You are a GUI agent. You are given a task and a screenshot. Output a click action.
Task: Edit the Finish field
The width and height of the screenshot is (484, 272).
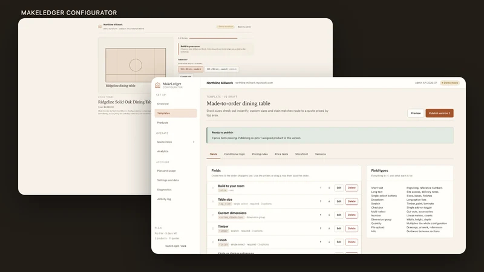point(339,242)
